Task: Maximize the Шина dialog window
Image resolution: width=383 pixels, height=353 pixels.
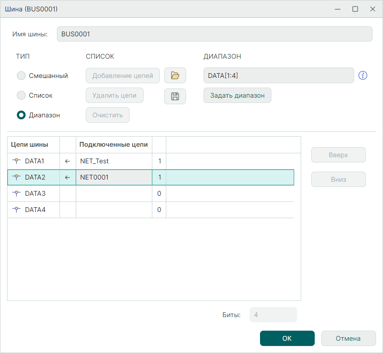Action: [355, 9]
